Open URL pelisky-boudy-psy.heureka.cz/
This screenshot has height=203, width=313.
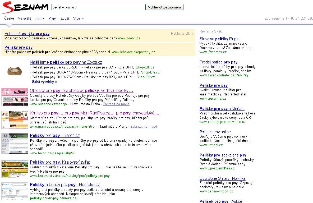54,198
